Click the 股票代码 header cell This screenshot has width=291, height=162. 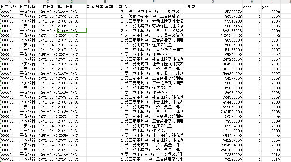tap(10, 7)
